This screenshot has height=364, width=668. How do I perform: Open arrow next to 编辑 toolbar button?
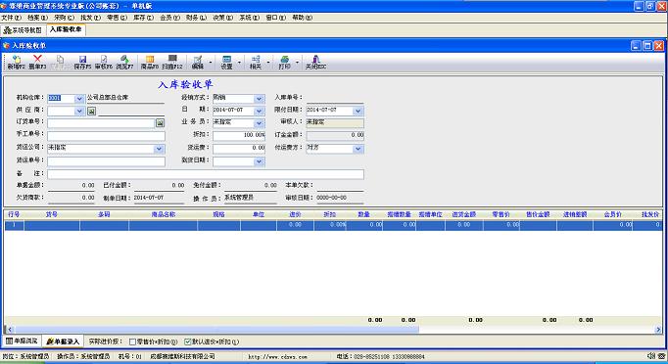click(x=210, y=63)
